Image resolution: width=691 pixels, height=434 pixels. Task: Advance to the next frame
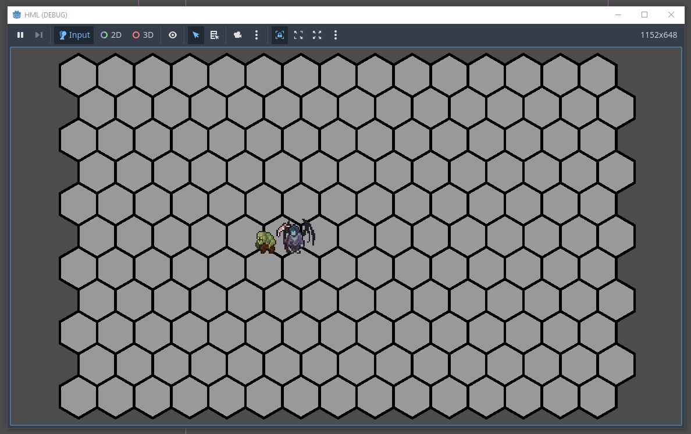pos(39,35)
